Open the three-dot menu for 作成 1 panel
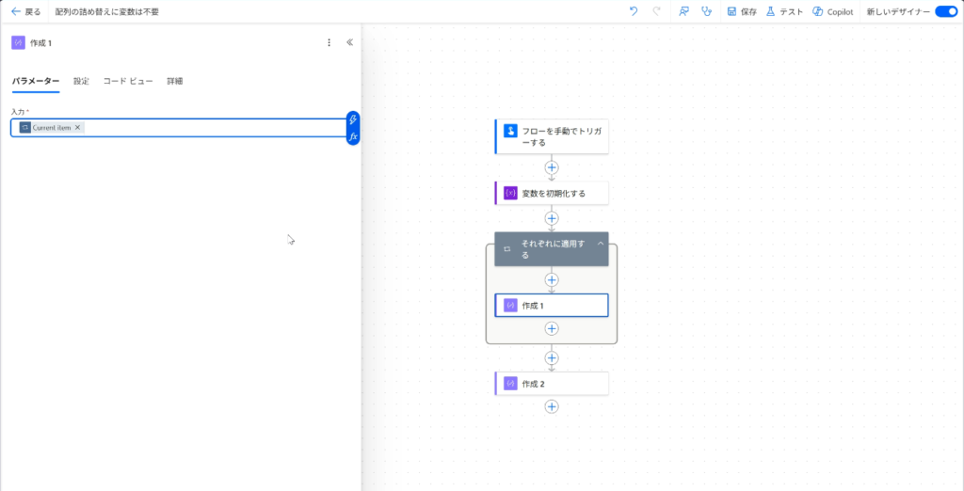The image size is (964, 491). 329,42
